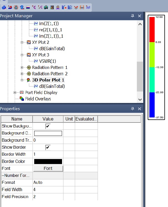The image size is (168, 207).
Task: Click the XY Plot 3 report icon
Action: point(29,55)
